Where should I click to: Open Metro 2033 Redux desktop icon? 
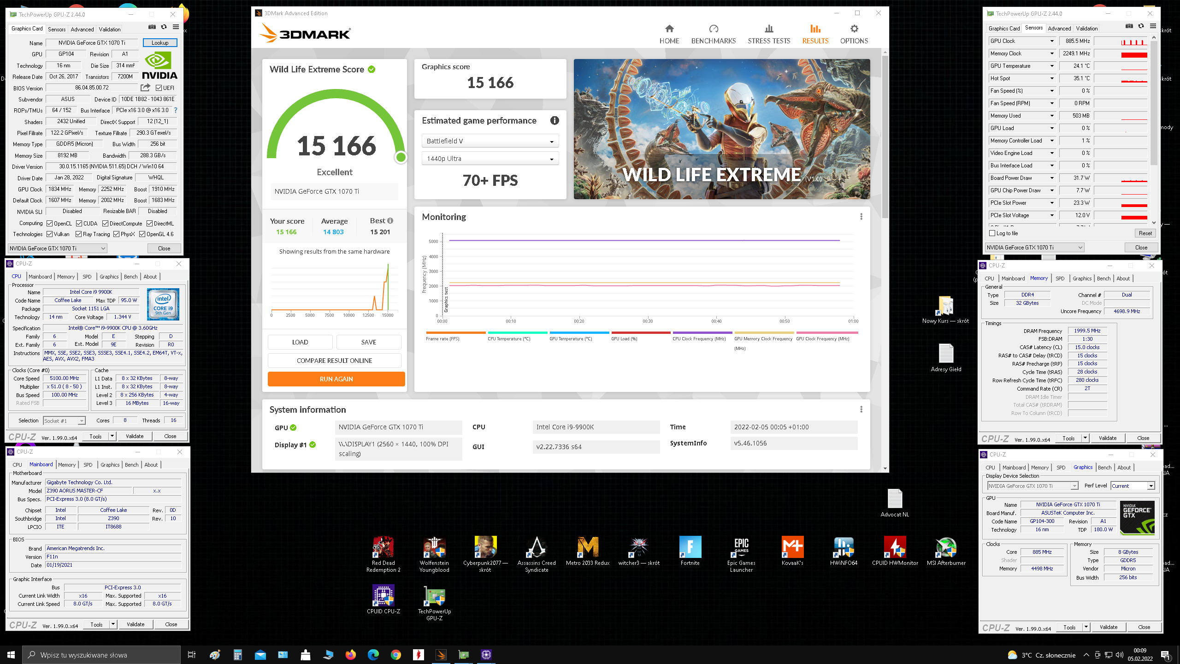(x=588, y=551)
